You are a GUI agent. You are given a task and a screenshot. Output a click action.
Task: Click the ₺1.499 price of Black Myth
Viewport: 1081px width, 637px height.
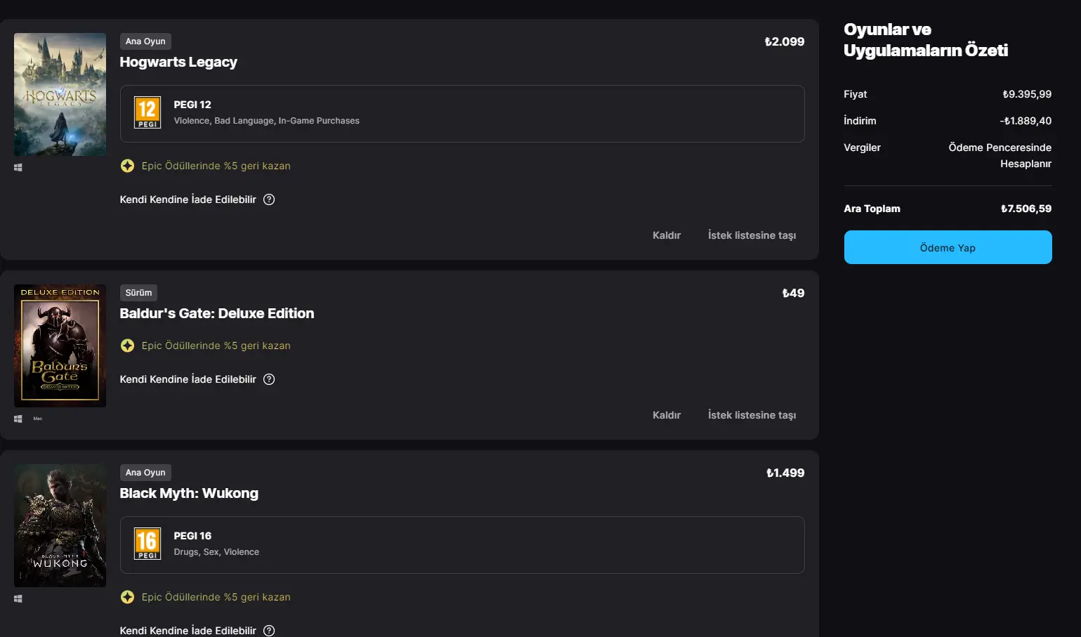coord(785,473)
